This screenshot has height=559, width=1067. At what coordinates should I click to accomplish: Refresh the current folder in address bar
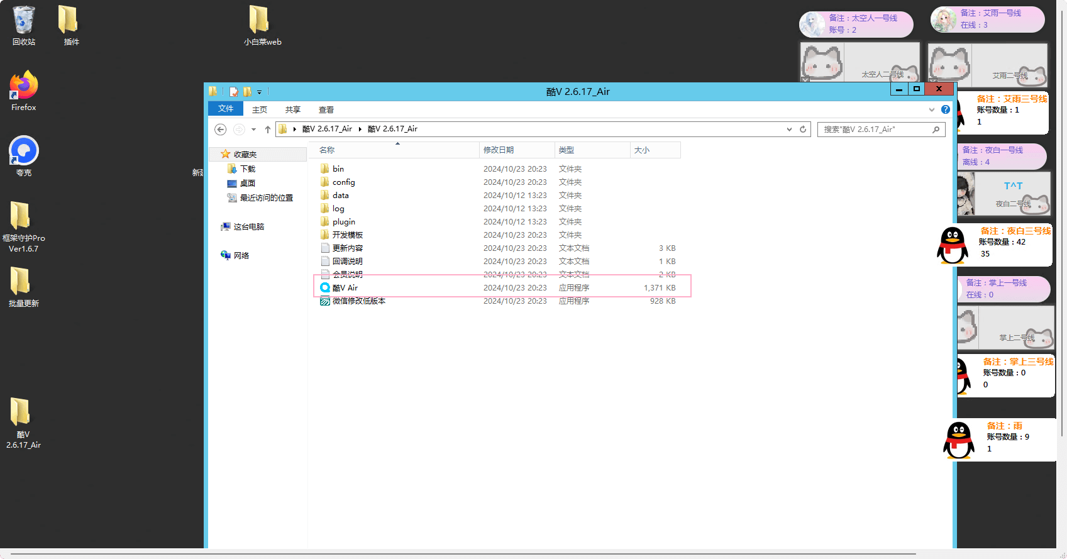click(x=803, y=130)
